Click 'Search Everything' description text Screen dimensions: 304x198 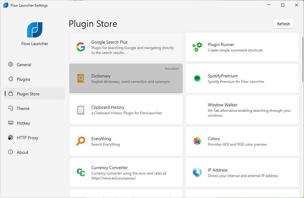(106, 144)
